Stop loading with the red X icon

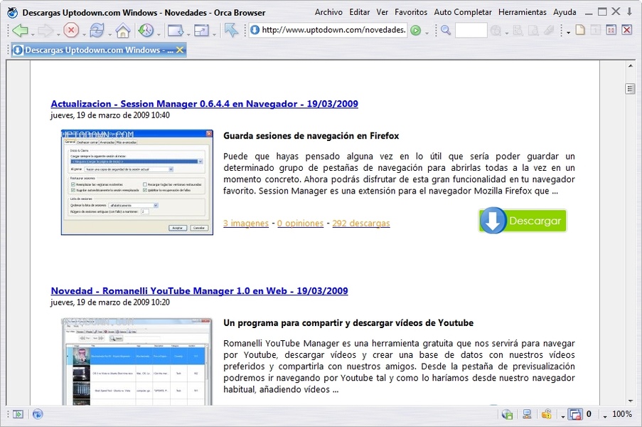pyautogui.click(x=71, y=31)
